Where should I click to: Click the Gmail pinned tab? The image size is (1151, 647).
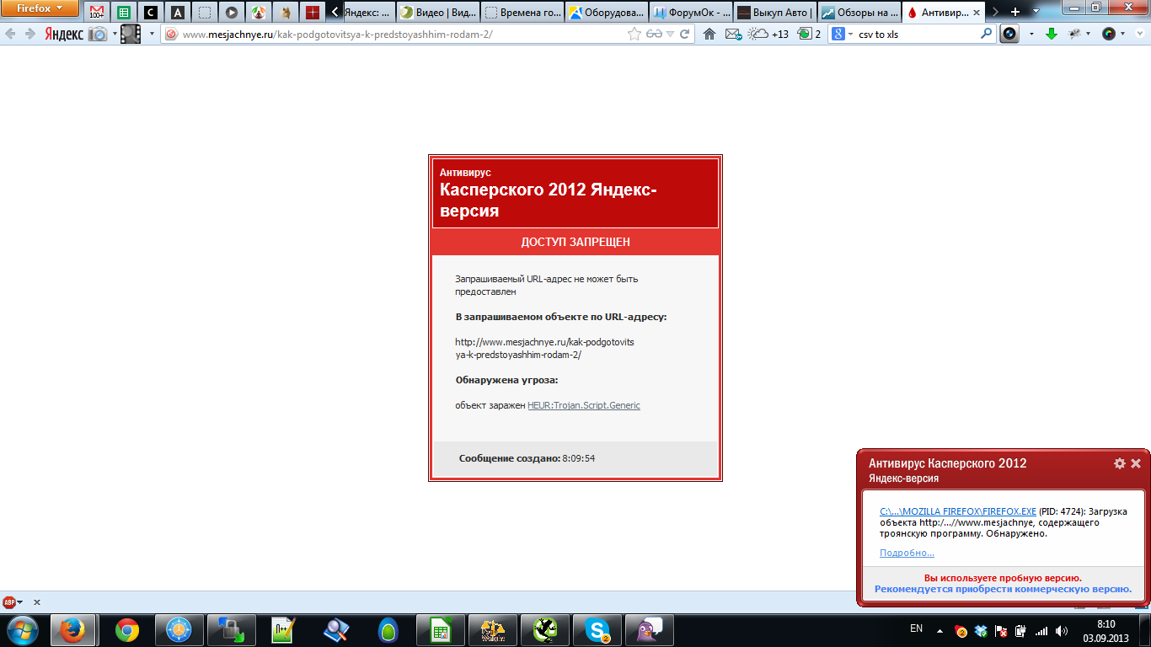97,13
